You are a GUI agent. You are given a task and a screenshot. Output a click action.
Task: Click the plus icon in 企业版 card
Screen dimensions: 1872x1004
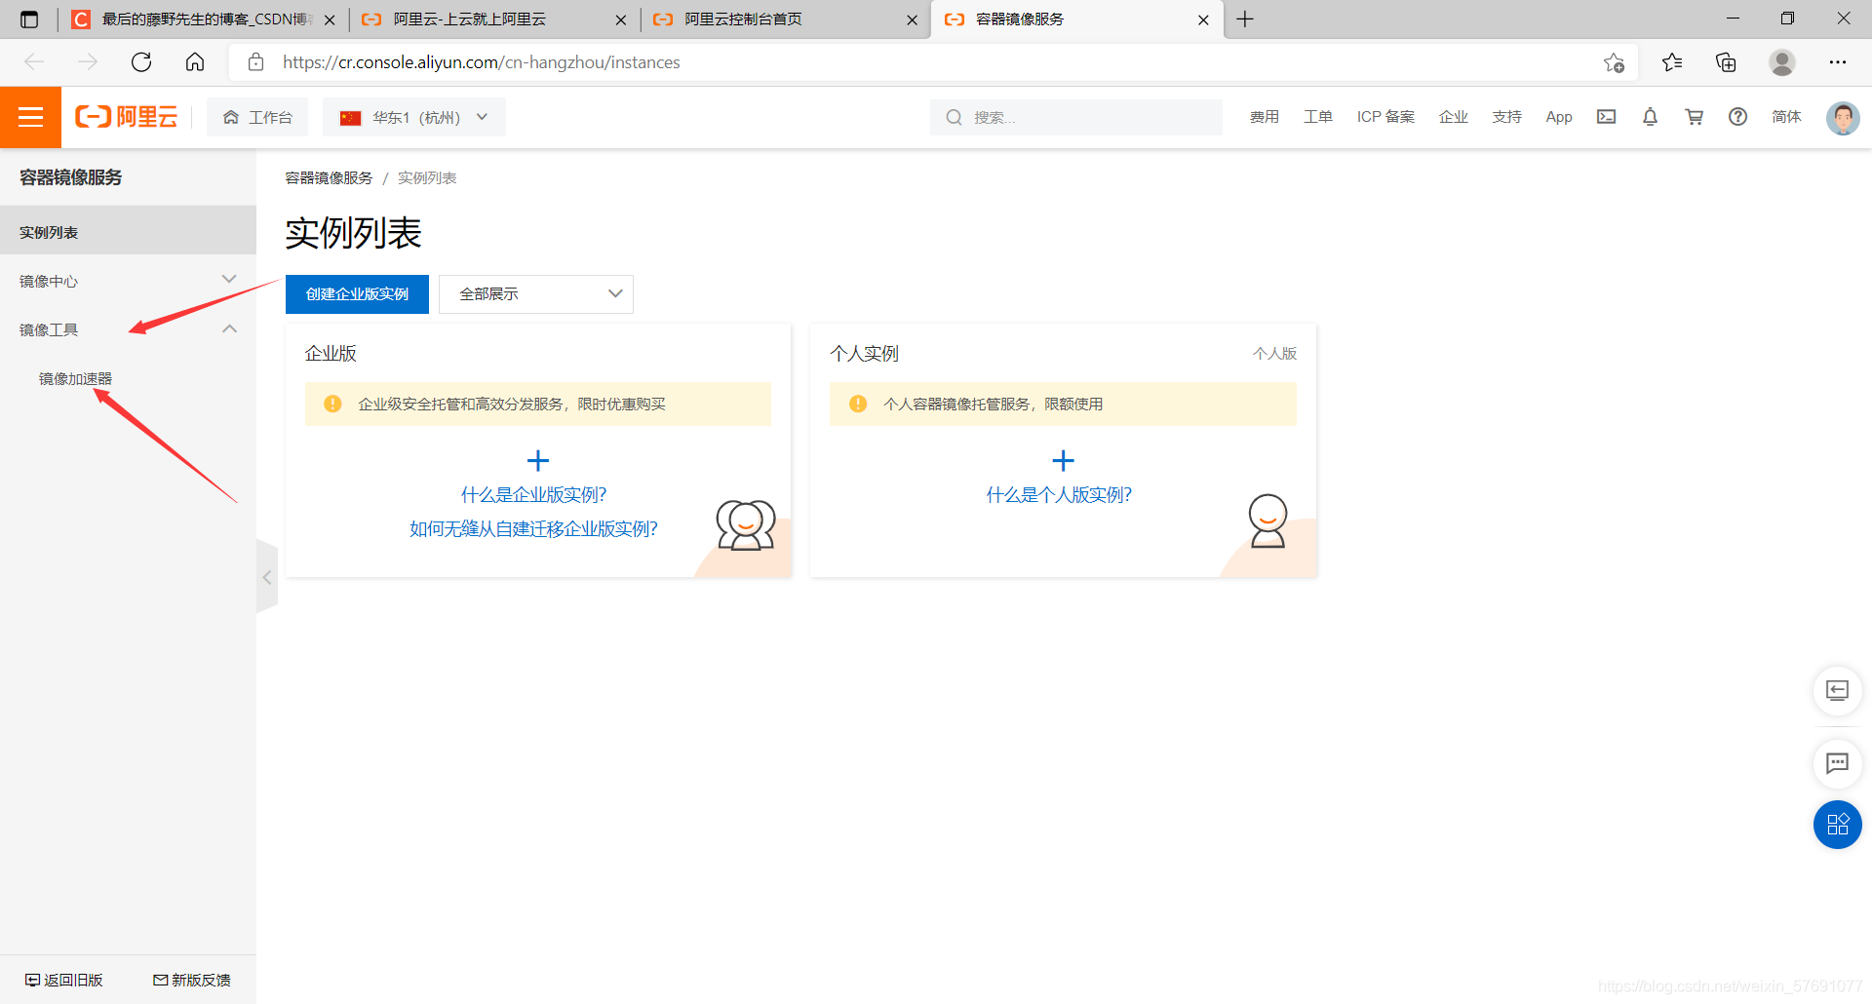click(537, 460)
